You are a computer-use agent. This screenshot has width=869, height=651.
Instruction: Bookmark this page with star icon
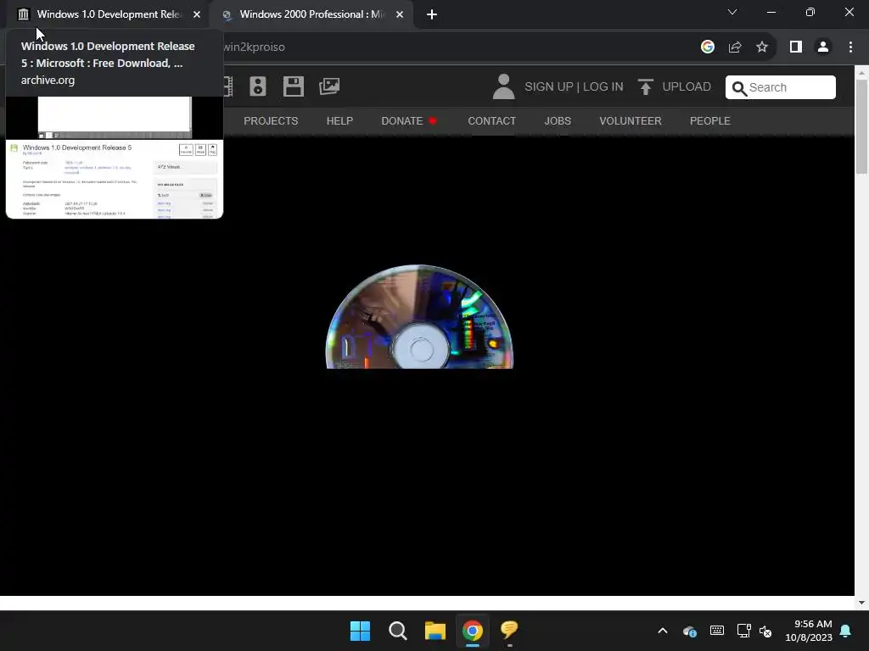pyautogui.click(x=762, y=47)
